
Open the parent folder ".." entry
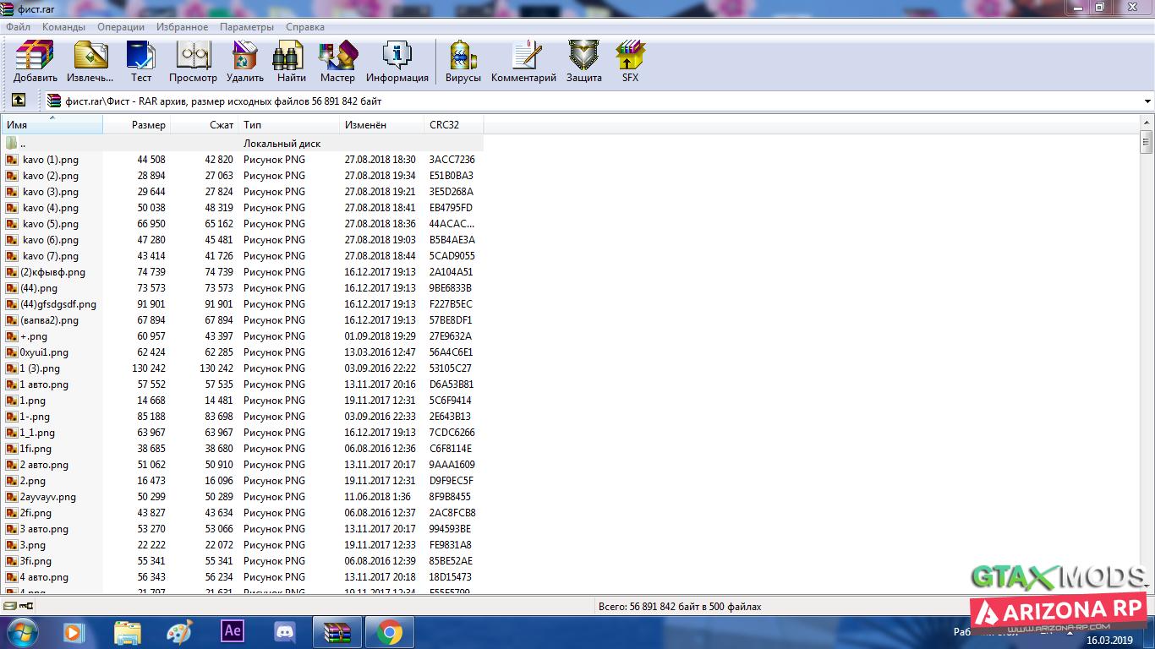pyautogui.click(x=23, y=144)
